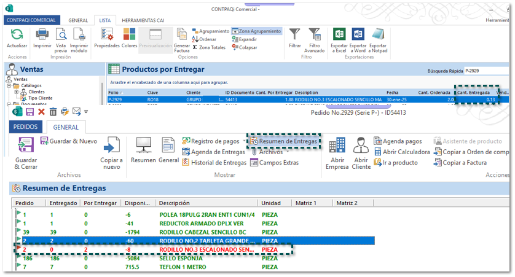The width and height of the screenshot is (515, 277).
Task: Click the Resumen de Entregas button
Action: (284, 141)
